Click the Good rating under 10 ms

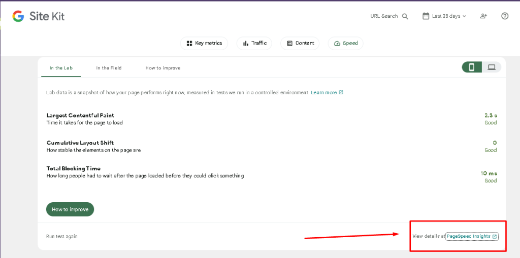click(491, 181)
